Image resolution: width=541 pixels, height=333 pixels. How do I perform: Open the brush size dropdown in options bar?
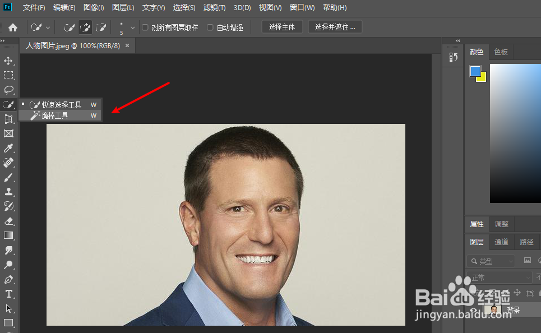[133, 27]
